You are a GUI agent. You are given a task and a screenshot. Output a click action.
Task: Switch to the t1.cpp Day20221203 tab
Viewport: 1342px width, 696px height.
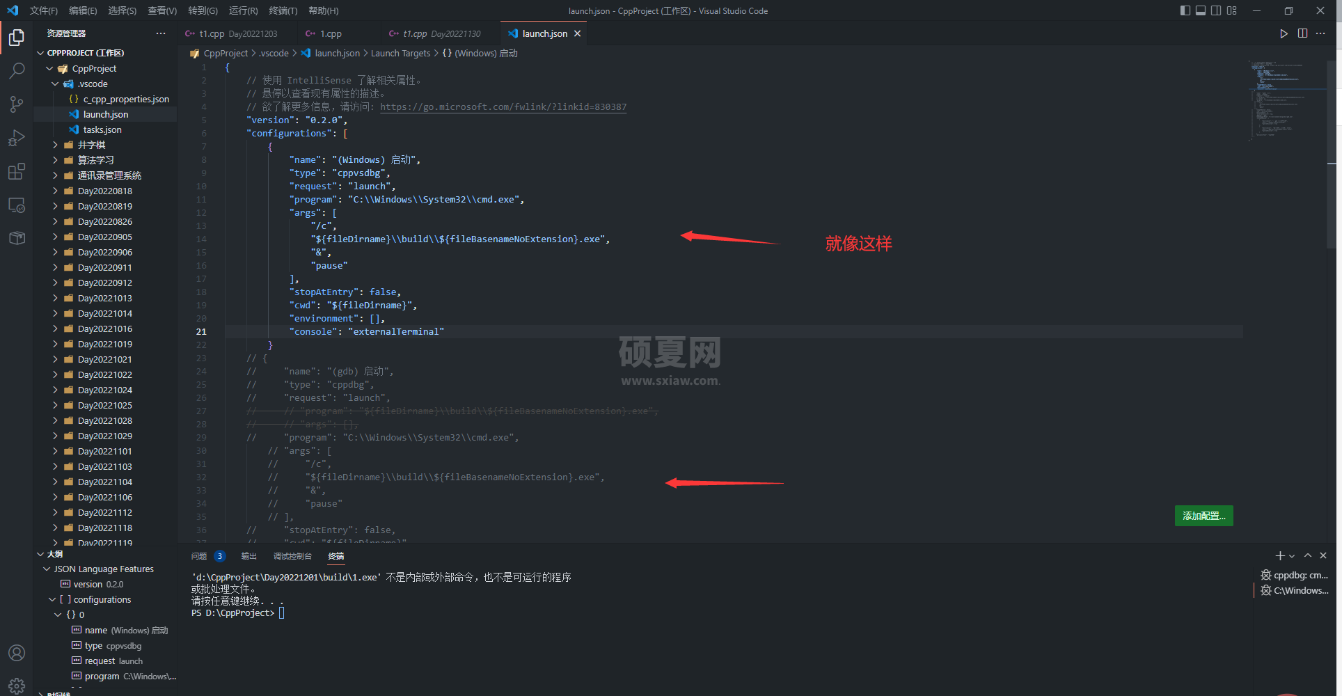coord(237,33)
